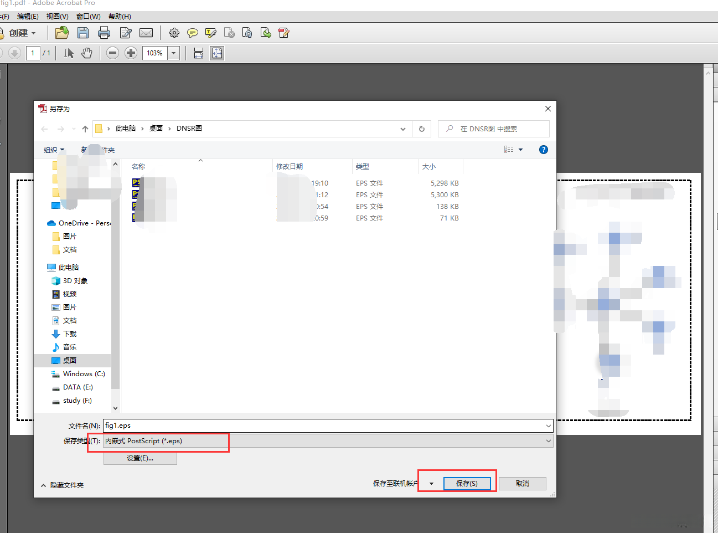The image size is (718, 533).
Task: Expand the address bar history chevron
Action: point(403,129)
